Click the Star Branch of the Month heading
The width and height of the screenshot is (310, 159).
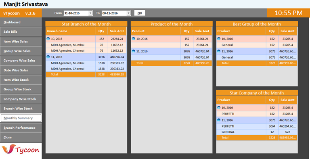pos(86,24)
